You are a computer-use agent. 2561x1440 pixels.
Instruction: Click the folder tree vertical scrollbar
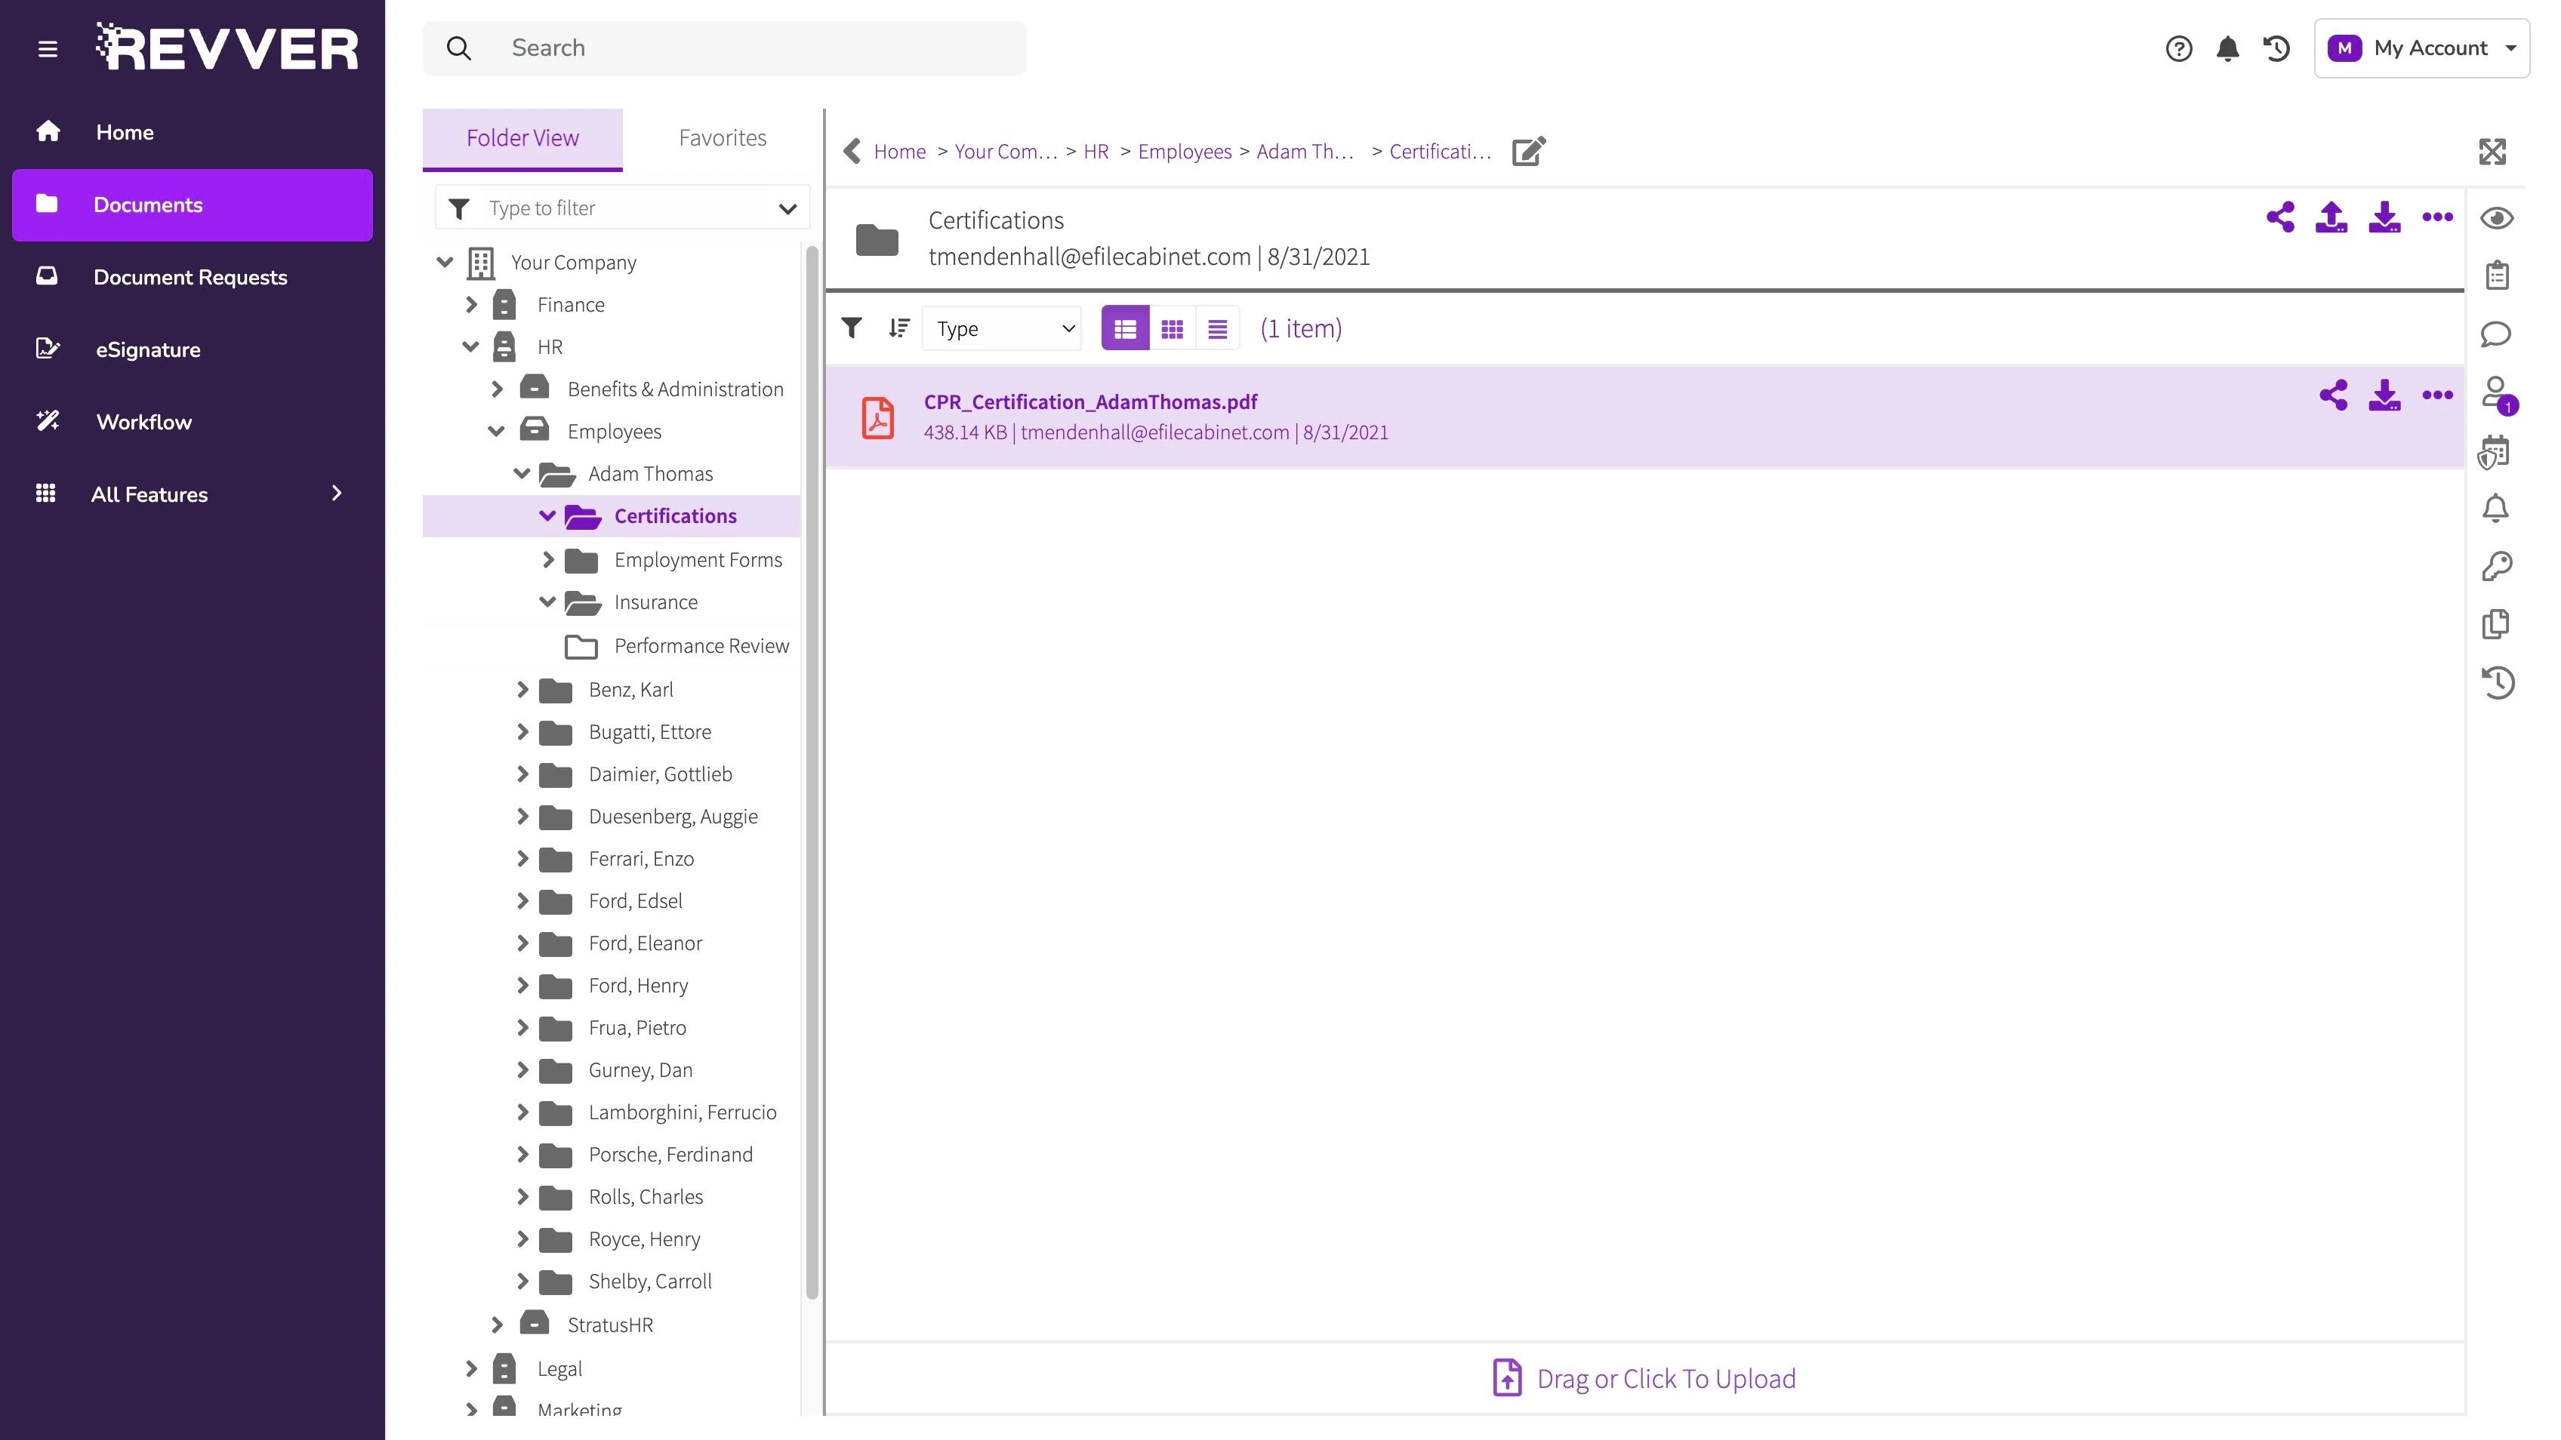tap(811, 775)
